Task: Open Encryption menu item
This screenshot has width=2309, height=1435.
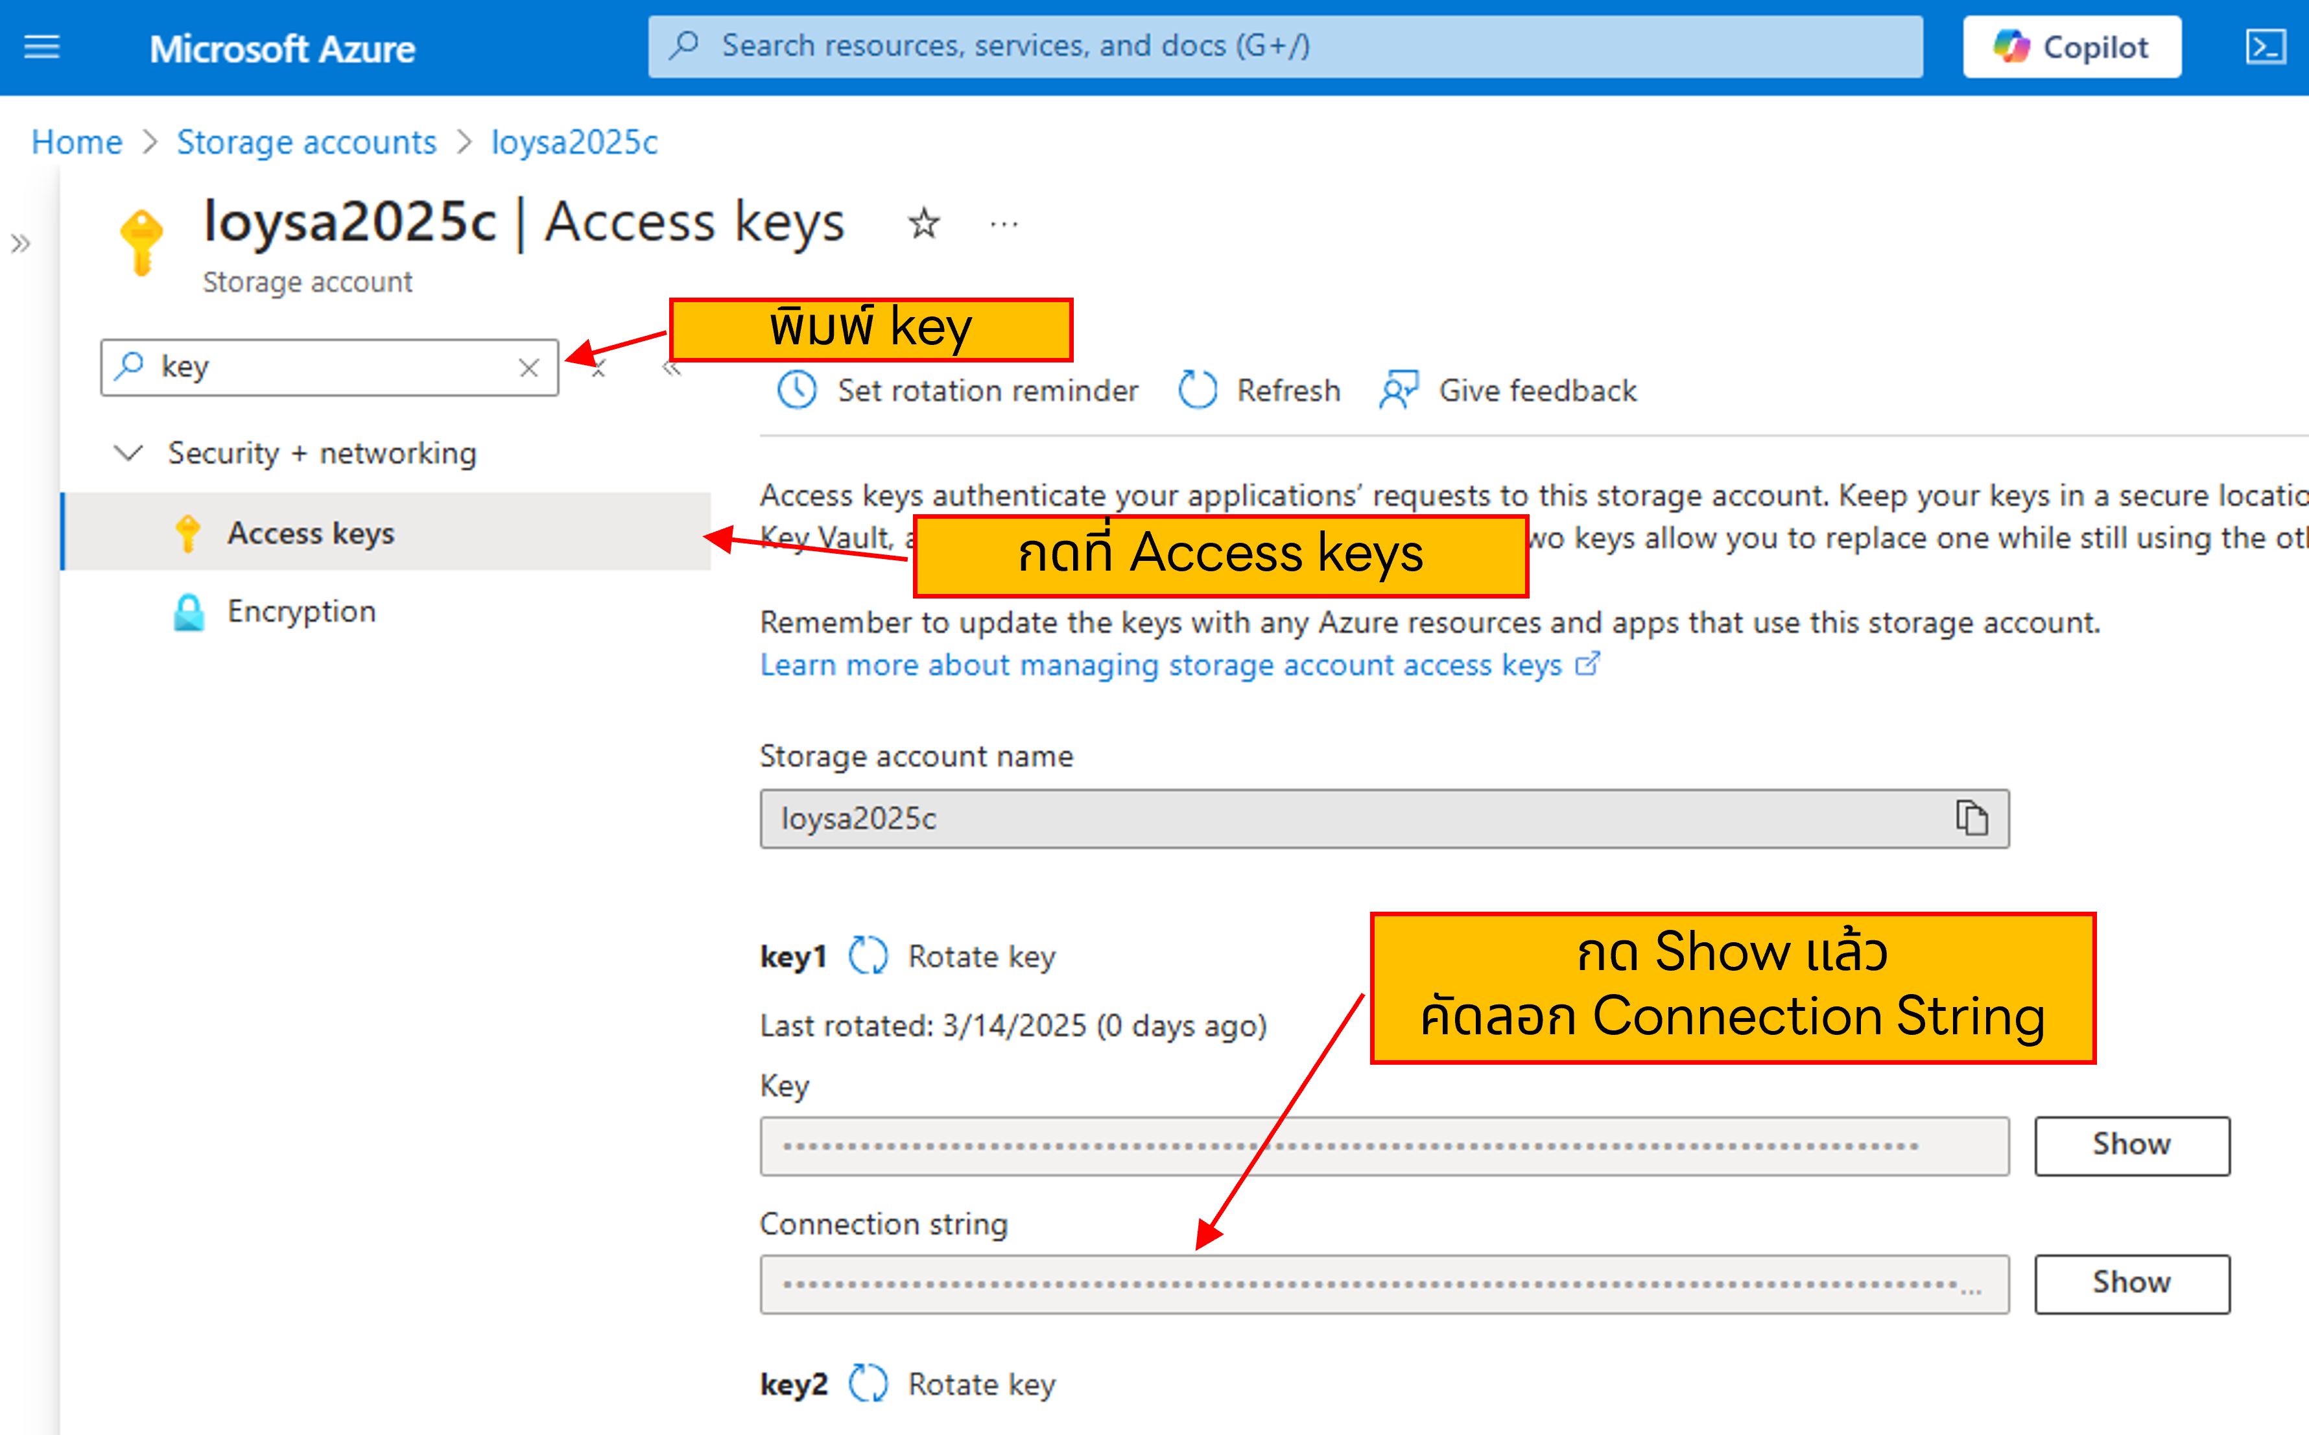Action: [301, 611]
